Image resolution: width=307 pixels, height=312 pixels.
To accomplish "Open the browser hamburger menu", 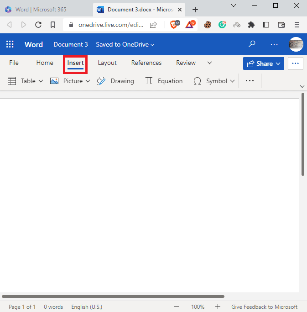I will (297, 25).
